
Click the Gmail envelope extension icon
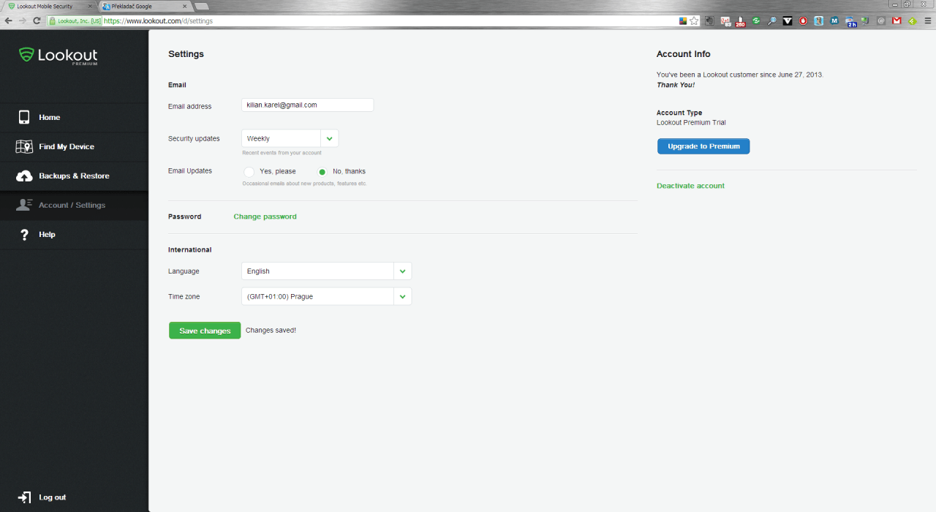[897, 21]
